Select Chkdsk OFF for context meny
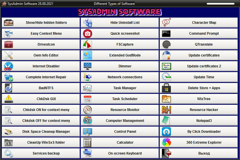The height and width of the screenshot is (160, 240). 41,120
